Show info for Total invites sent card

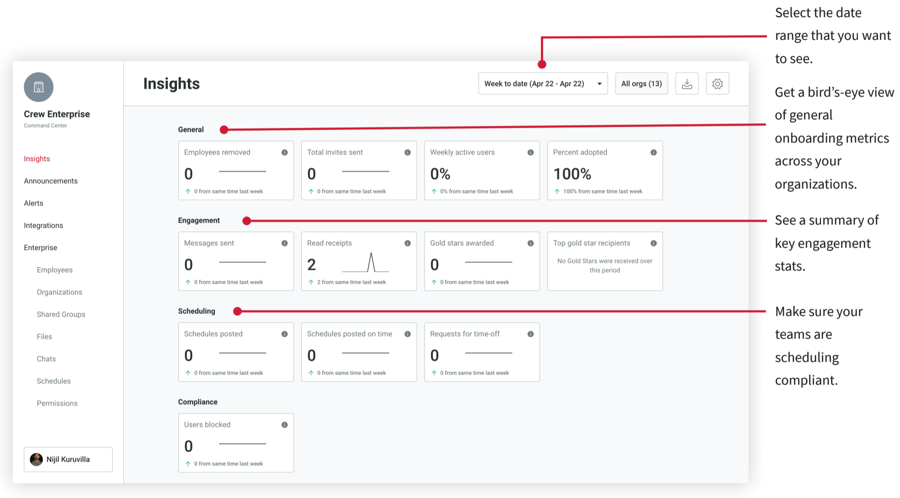tap(407, 152)
